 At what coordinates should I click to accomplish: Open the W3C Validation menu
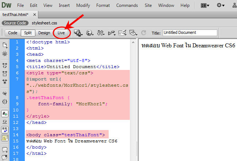(x=112, y=33)
